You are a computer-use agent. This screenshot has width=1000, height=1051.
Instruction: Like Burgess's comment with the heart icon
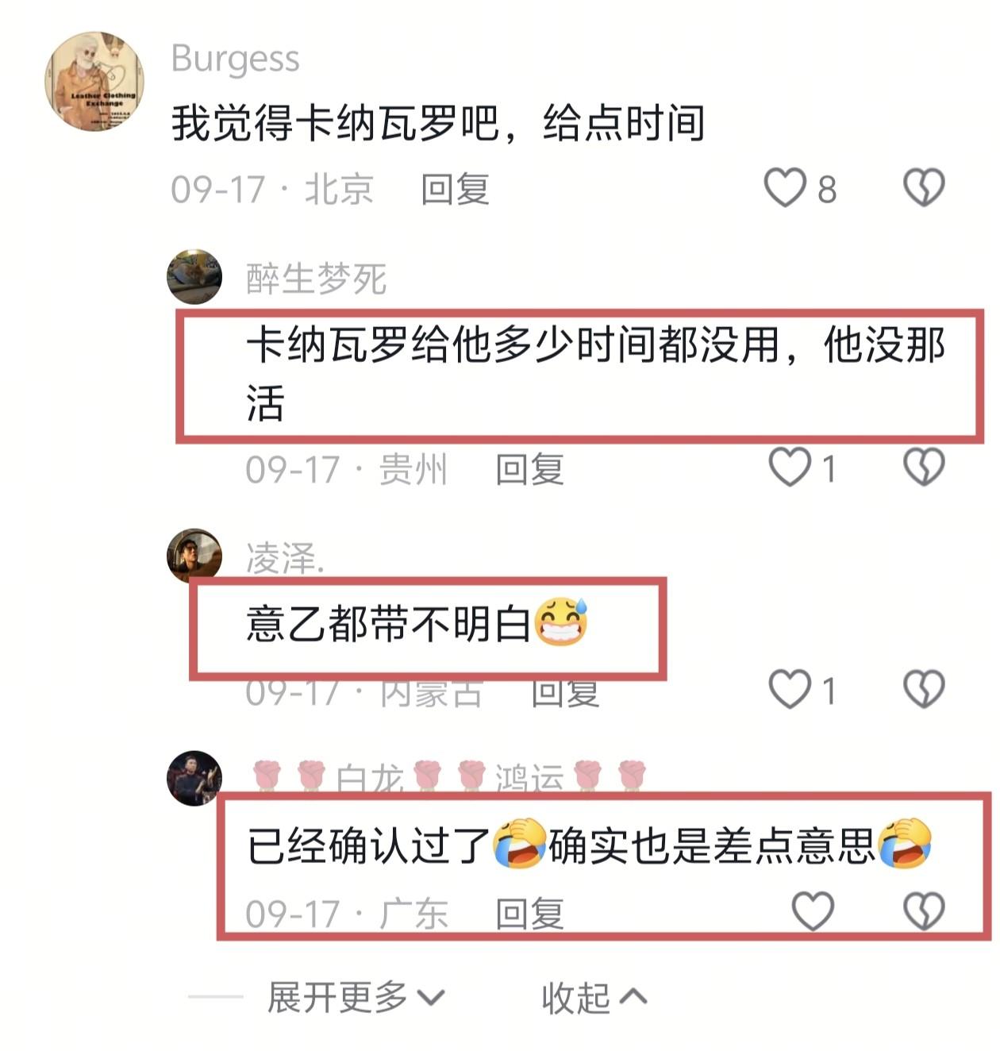click(x=785, y=188)
